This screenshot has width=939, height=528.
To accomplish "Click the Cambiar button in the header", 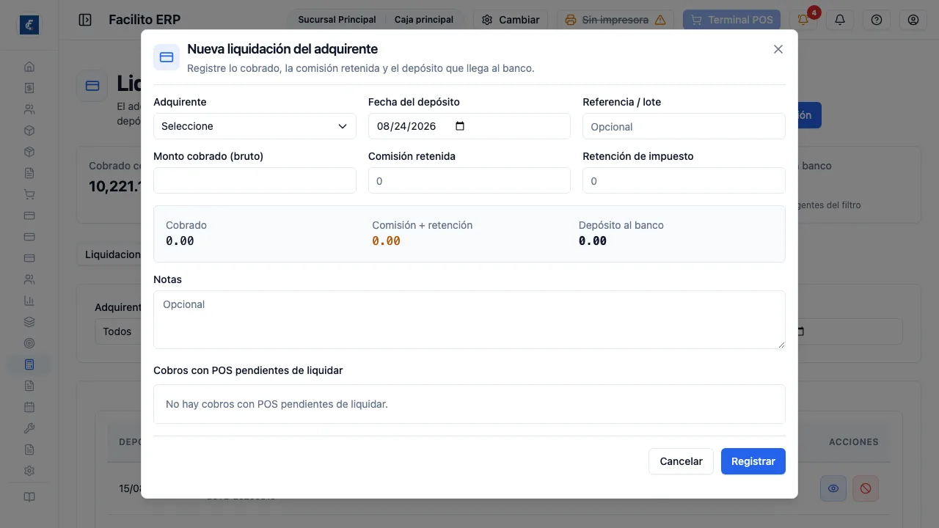I will [511, 20].
